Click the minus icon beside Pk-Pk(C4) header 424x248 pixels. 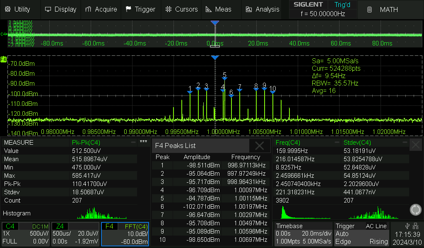133,142
